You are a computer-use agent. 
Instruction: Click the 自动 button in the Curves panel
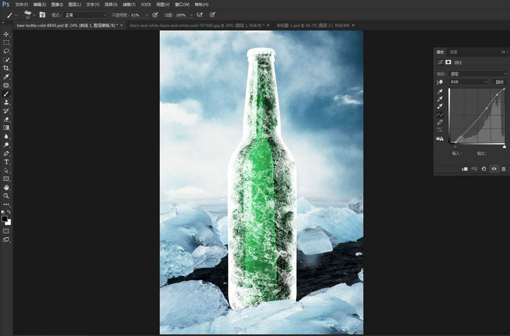[498, 82]
